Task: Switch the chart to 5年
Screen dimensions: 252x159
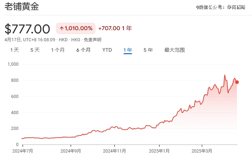Action: (148, 50)
